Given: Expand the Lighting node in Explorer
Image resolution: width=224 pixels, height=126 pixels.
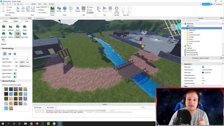Looking at the screenshot, I should 183,48.
